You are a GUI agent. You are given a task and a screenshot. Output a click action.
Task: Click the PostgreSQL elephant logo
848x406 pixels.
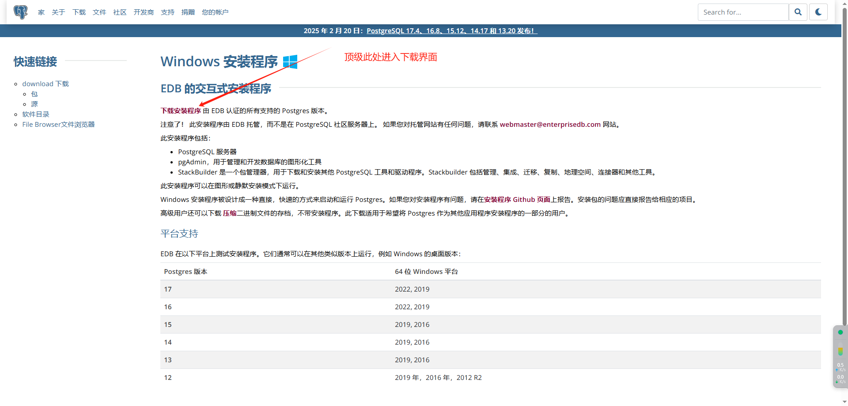[x=20, y=12]
